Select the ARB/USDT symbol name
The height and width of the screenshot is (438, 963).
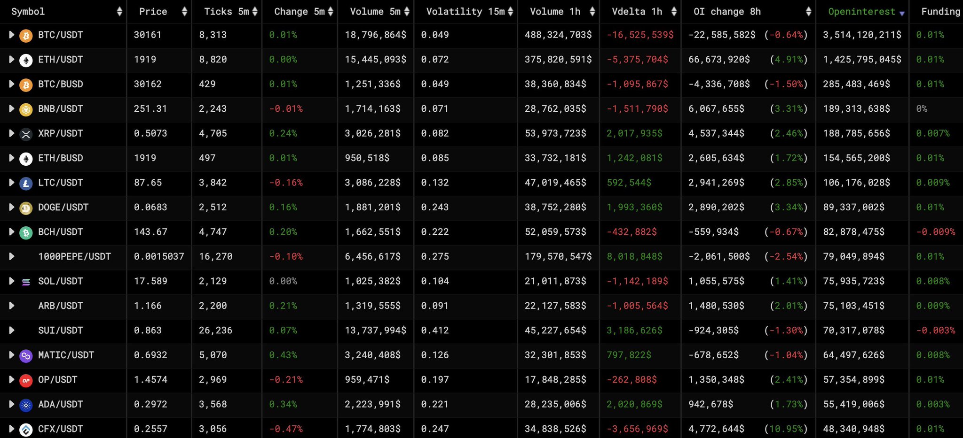pos(60,306)
